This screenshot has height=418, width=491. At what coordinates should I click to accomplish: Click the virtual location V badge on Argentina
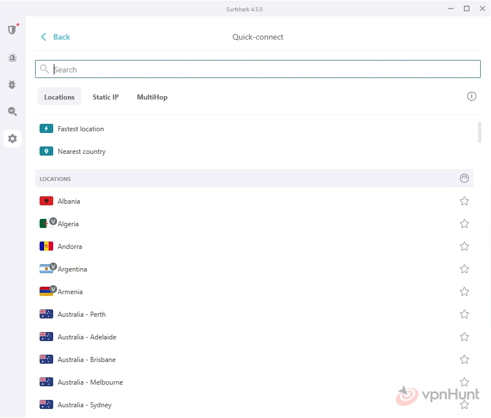[x=53, y=266]
